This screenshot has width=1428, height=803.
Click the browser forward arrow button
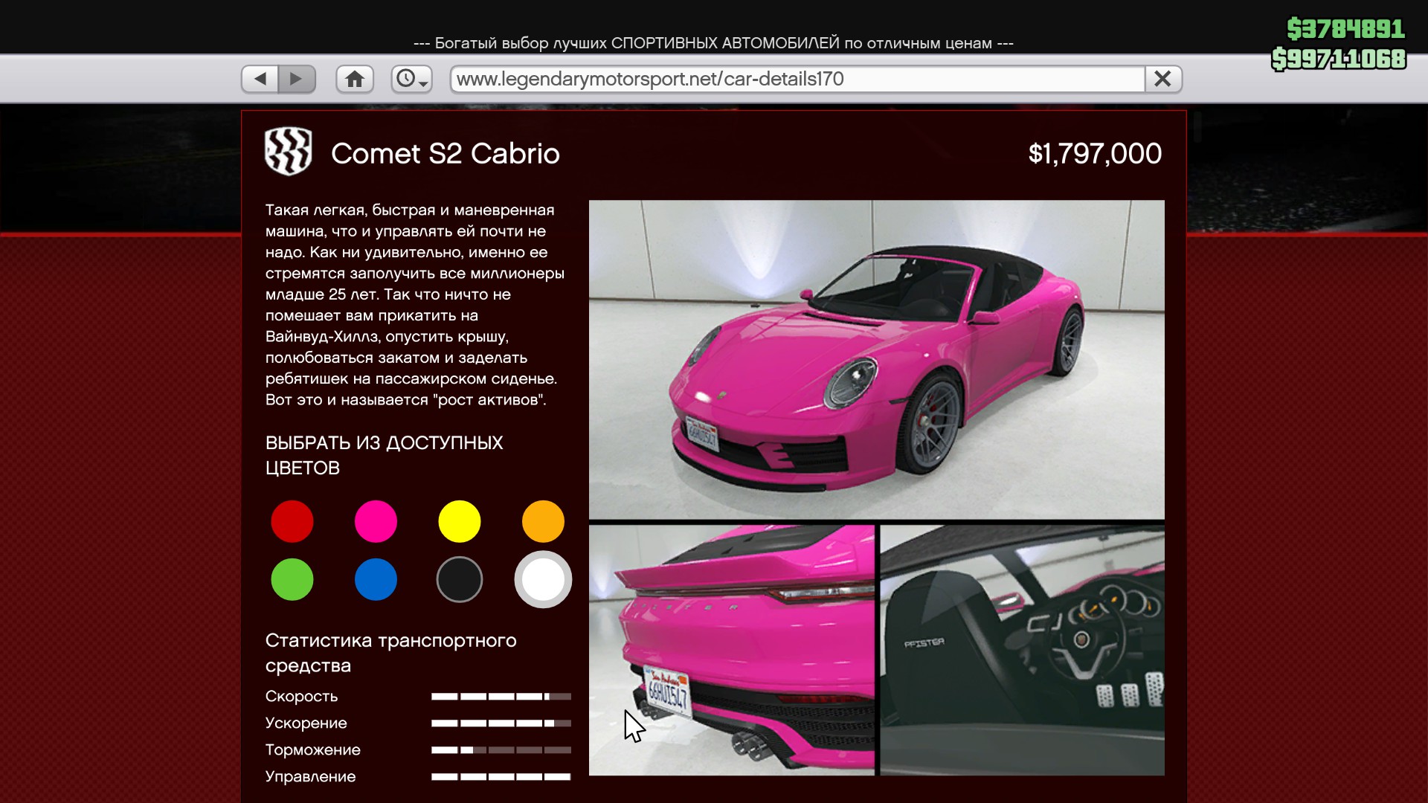pyautogui.click(x=296, y=79)
